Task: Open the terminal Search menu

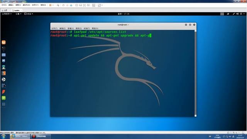Action: pos(79,29)
